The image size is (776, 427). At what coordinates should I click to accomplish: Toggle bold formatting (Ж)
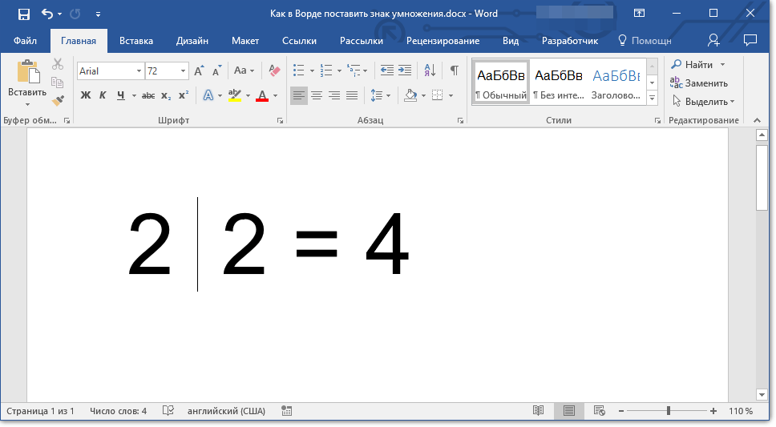coord(86,95)
